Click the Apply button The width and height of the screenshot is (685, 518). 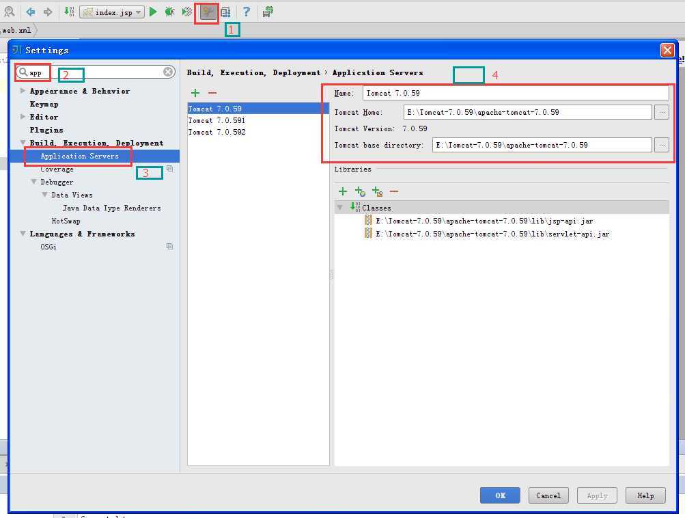[597, 495]
